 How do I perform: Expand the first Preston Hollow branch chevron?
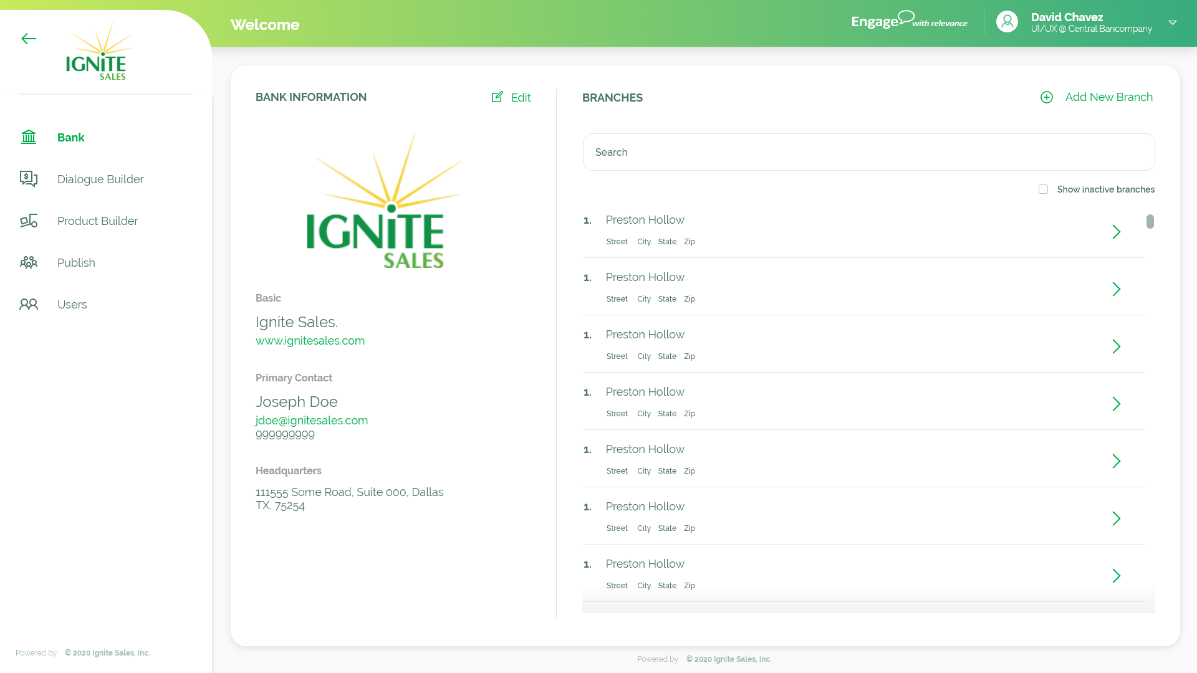click(x=1117, y=232)
